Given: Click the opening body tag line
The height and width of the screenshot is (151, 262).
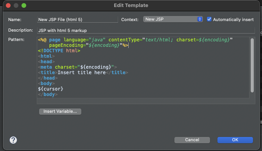Looking at the screenshot, I should coord(46,83).
